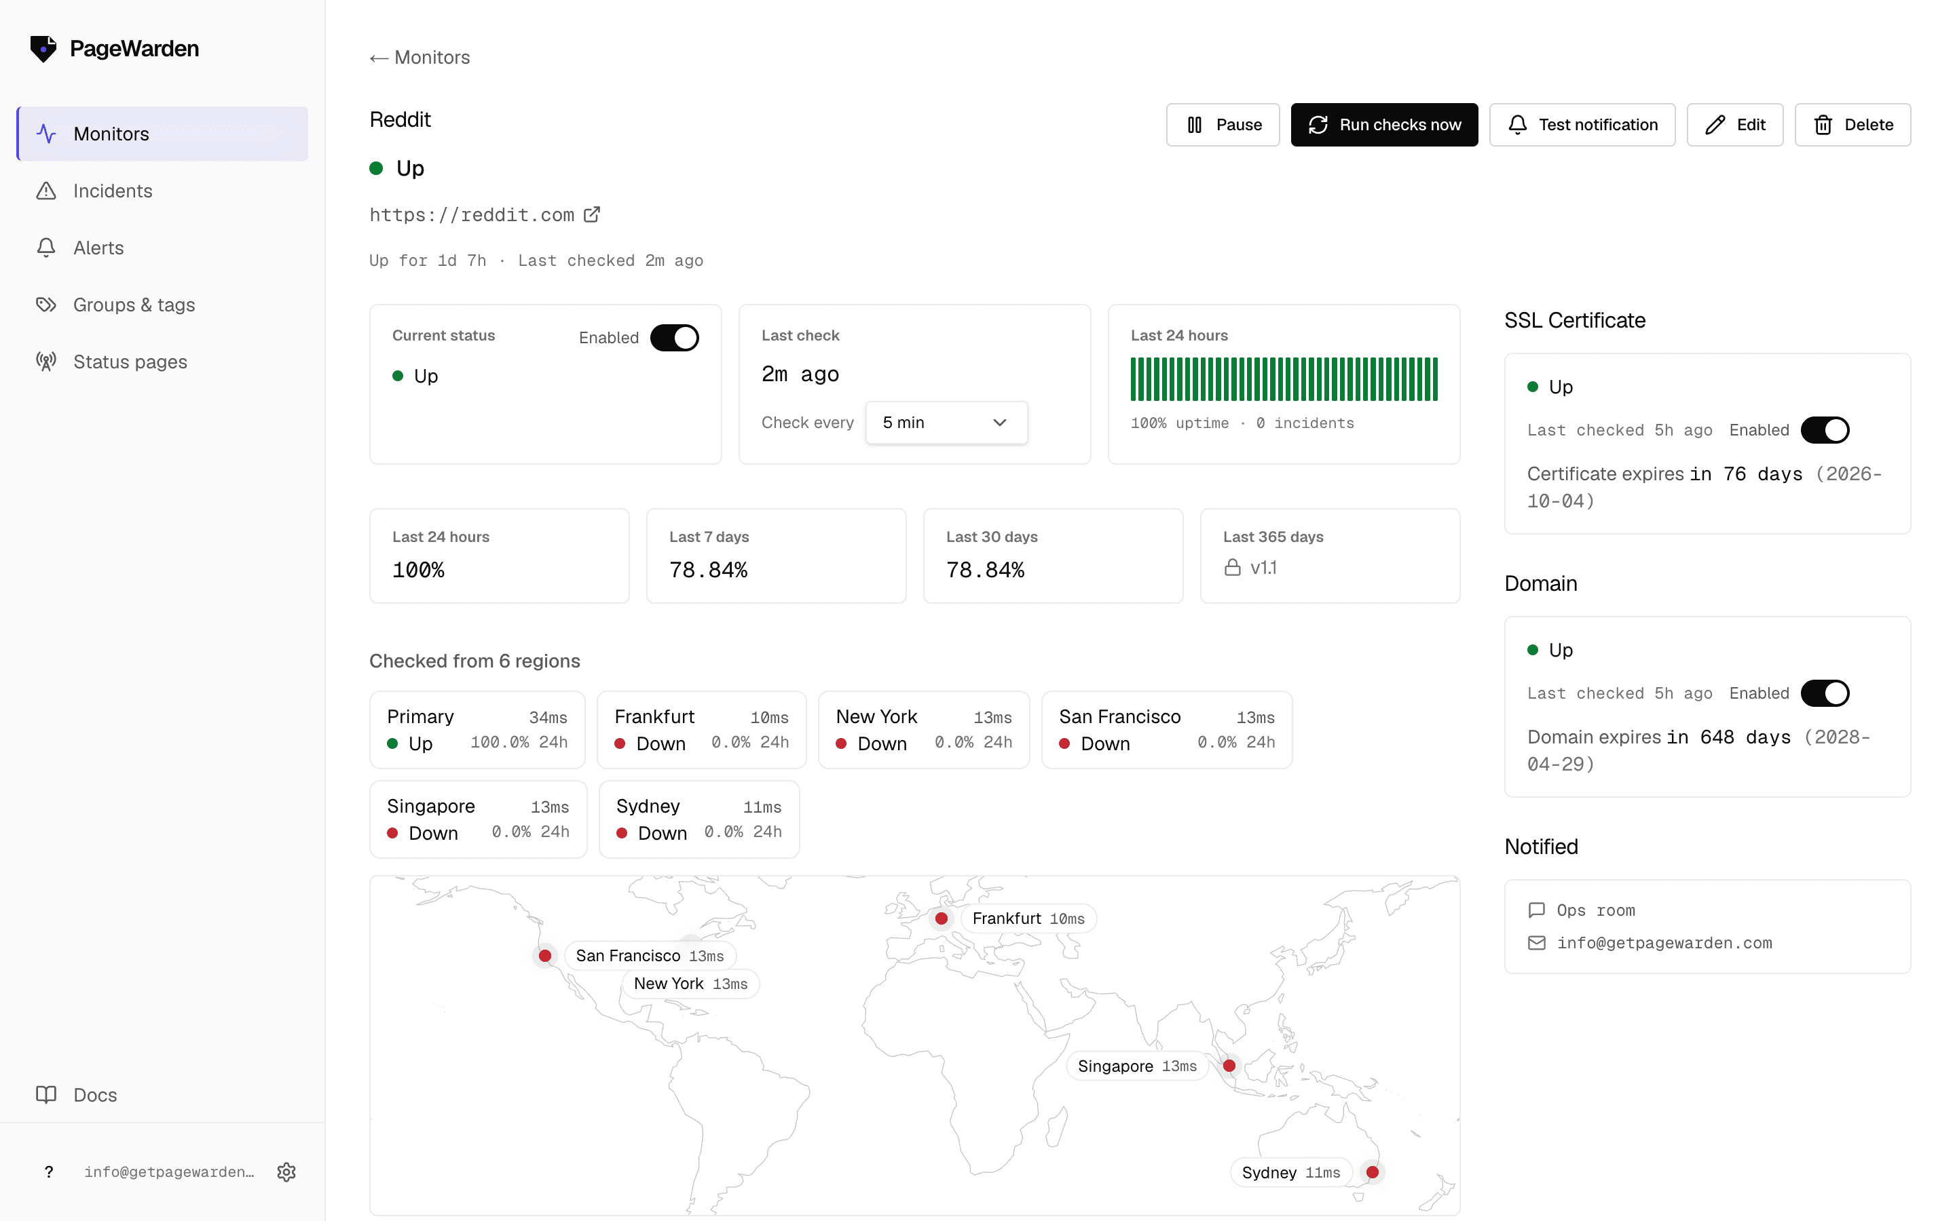The height and width of the screenshot is (1221, 1955).
Task: Click the Incidents warning triangle icon
Action: tap(46, 191)
